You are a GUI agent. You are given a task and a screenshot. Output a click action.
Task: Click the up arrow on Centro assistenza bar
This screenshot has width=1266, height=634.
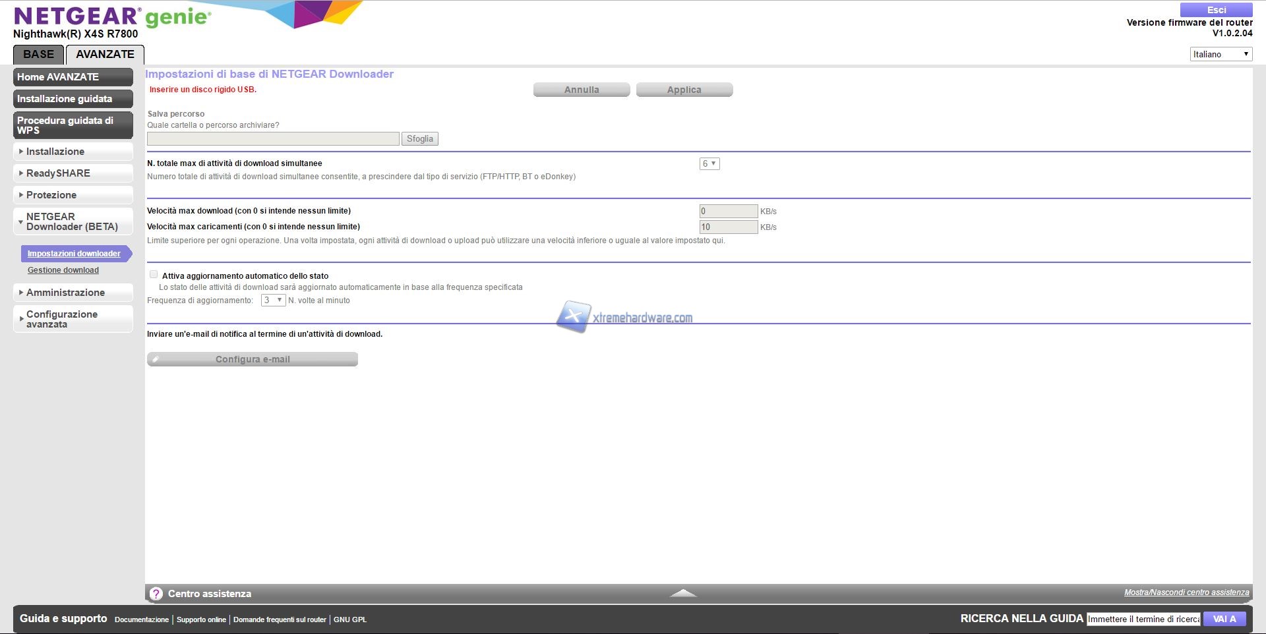click(x=683, y=593)
